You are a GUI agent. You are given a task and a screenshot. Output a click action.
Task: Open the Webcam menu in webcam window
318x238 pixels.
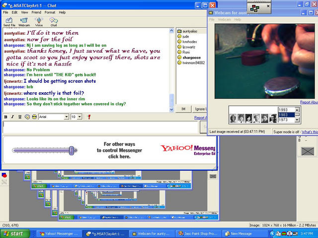tap(224, 19)
